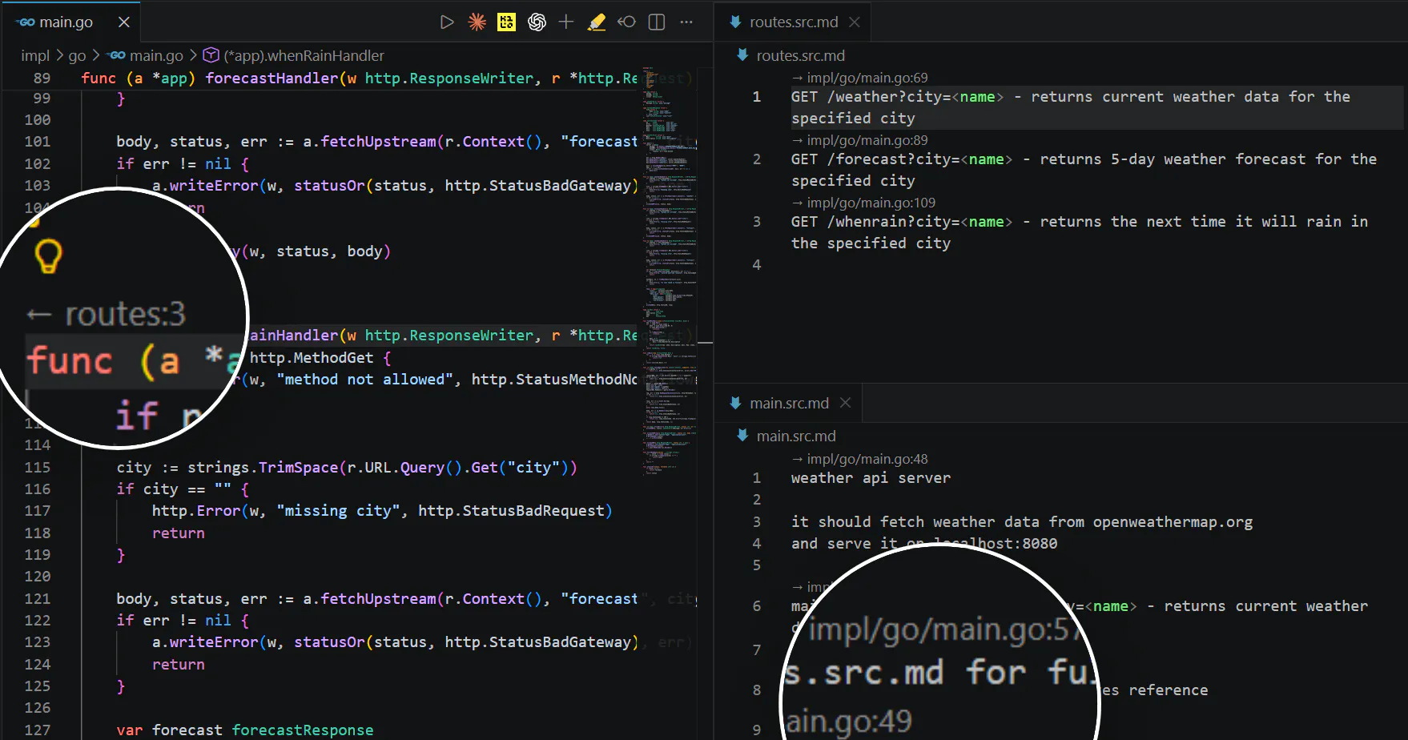1408x740 pixels.
Task: Select the routes.src.md tab
Action: point(794,22)
